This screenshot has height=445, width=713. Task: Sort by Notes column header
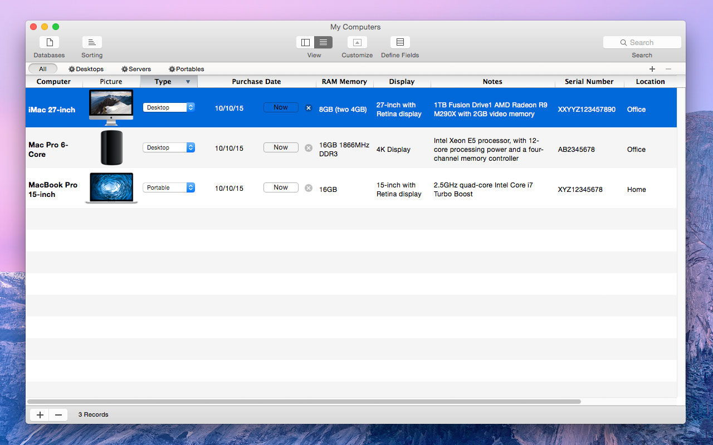(492, 82)
